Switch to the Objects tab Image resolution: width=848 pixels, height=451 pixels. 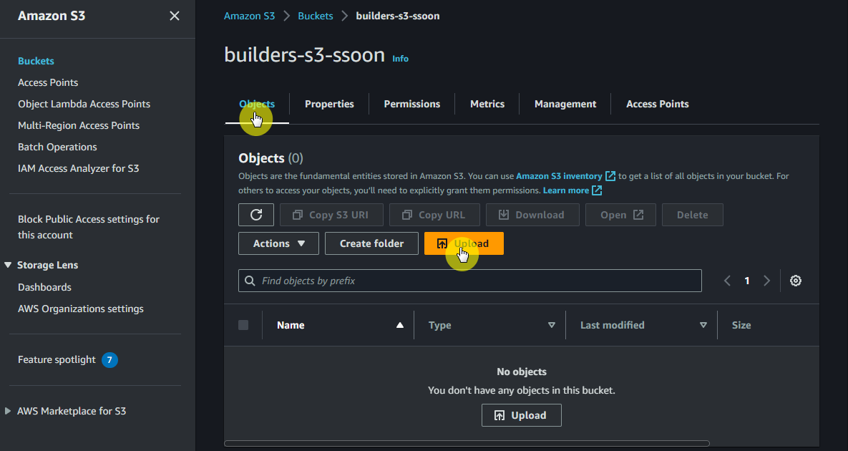click(x=257, y=104)
